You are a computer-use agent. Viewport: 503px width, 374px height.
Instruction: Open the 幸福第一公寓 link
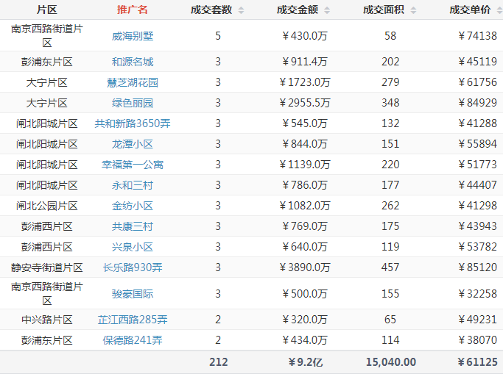[133, 165]
